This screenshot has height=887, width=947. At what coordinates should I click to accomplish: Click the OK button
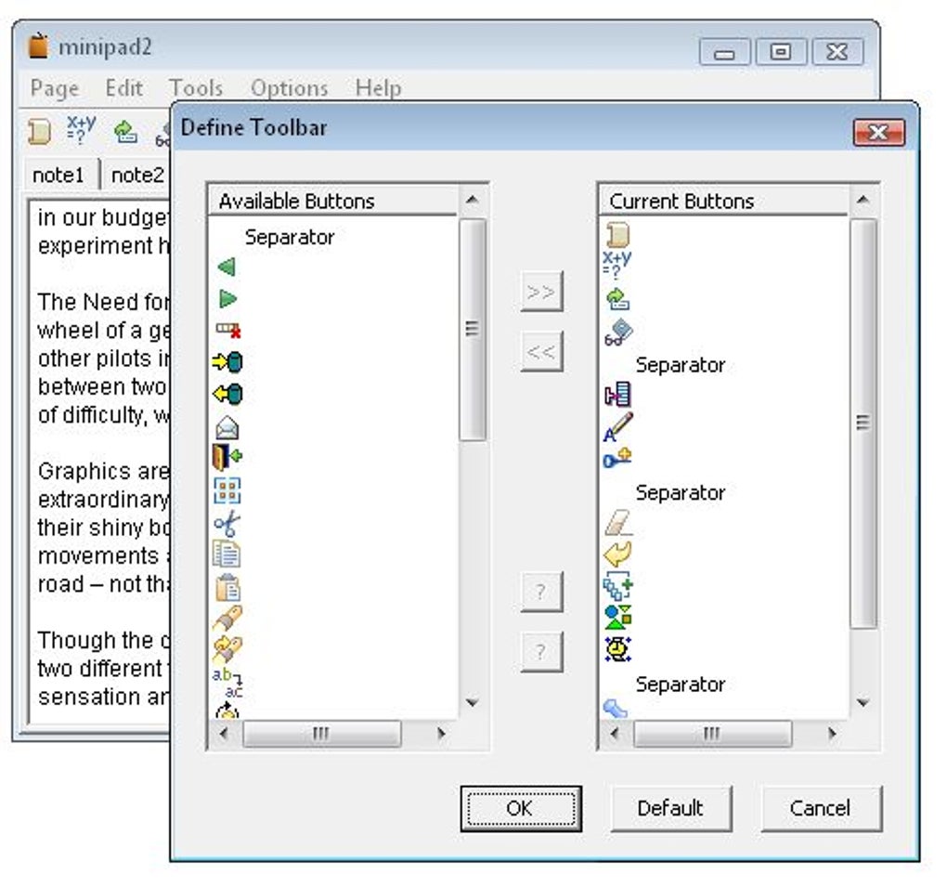pyautogui.click(x=521, y=808)
